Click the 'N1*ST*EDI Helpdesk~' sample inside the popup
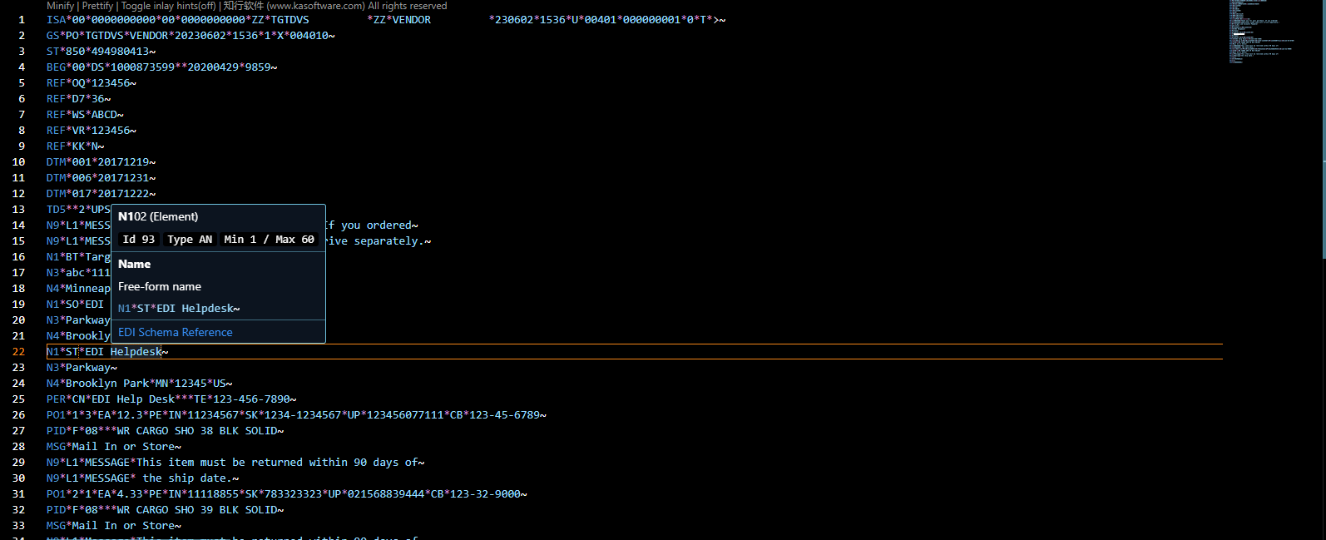 click(x=179, y=309)
